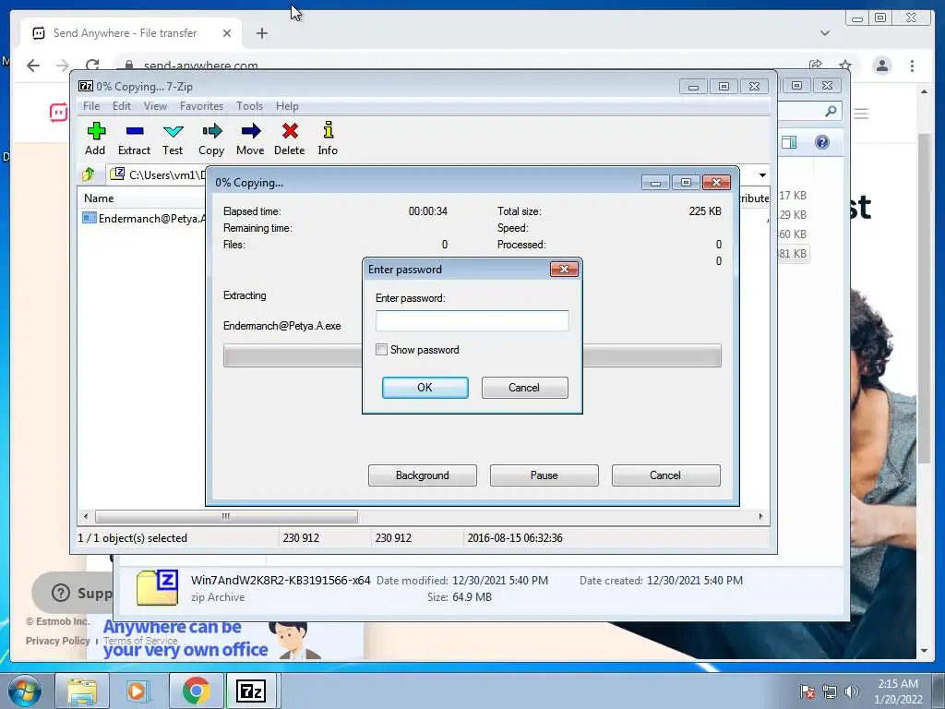
Task: Close the Send Anywhere browser tab
Action: point(227,33)
